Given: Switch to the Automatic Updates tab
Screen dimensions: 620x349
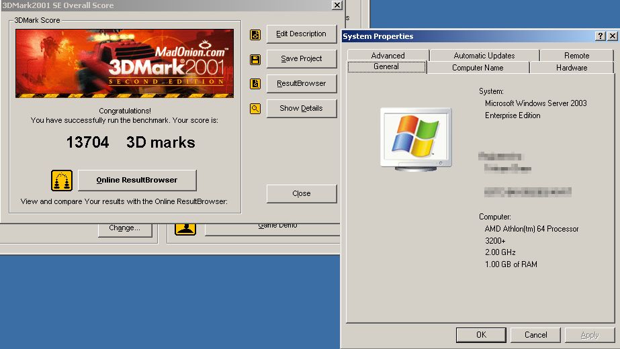Looking at the screenshot, I should click(484, 55).
